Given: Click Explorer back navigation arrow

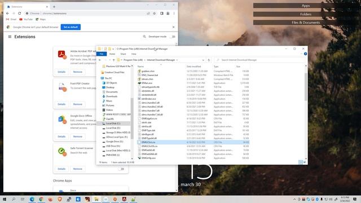Looking at the screenshot, I should point(100,60).
